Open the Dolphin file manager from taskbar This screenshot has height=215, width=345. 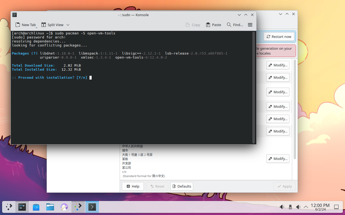pyautogui.click(x=50, y=207)
